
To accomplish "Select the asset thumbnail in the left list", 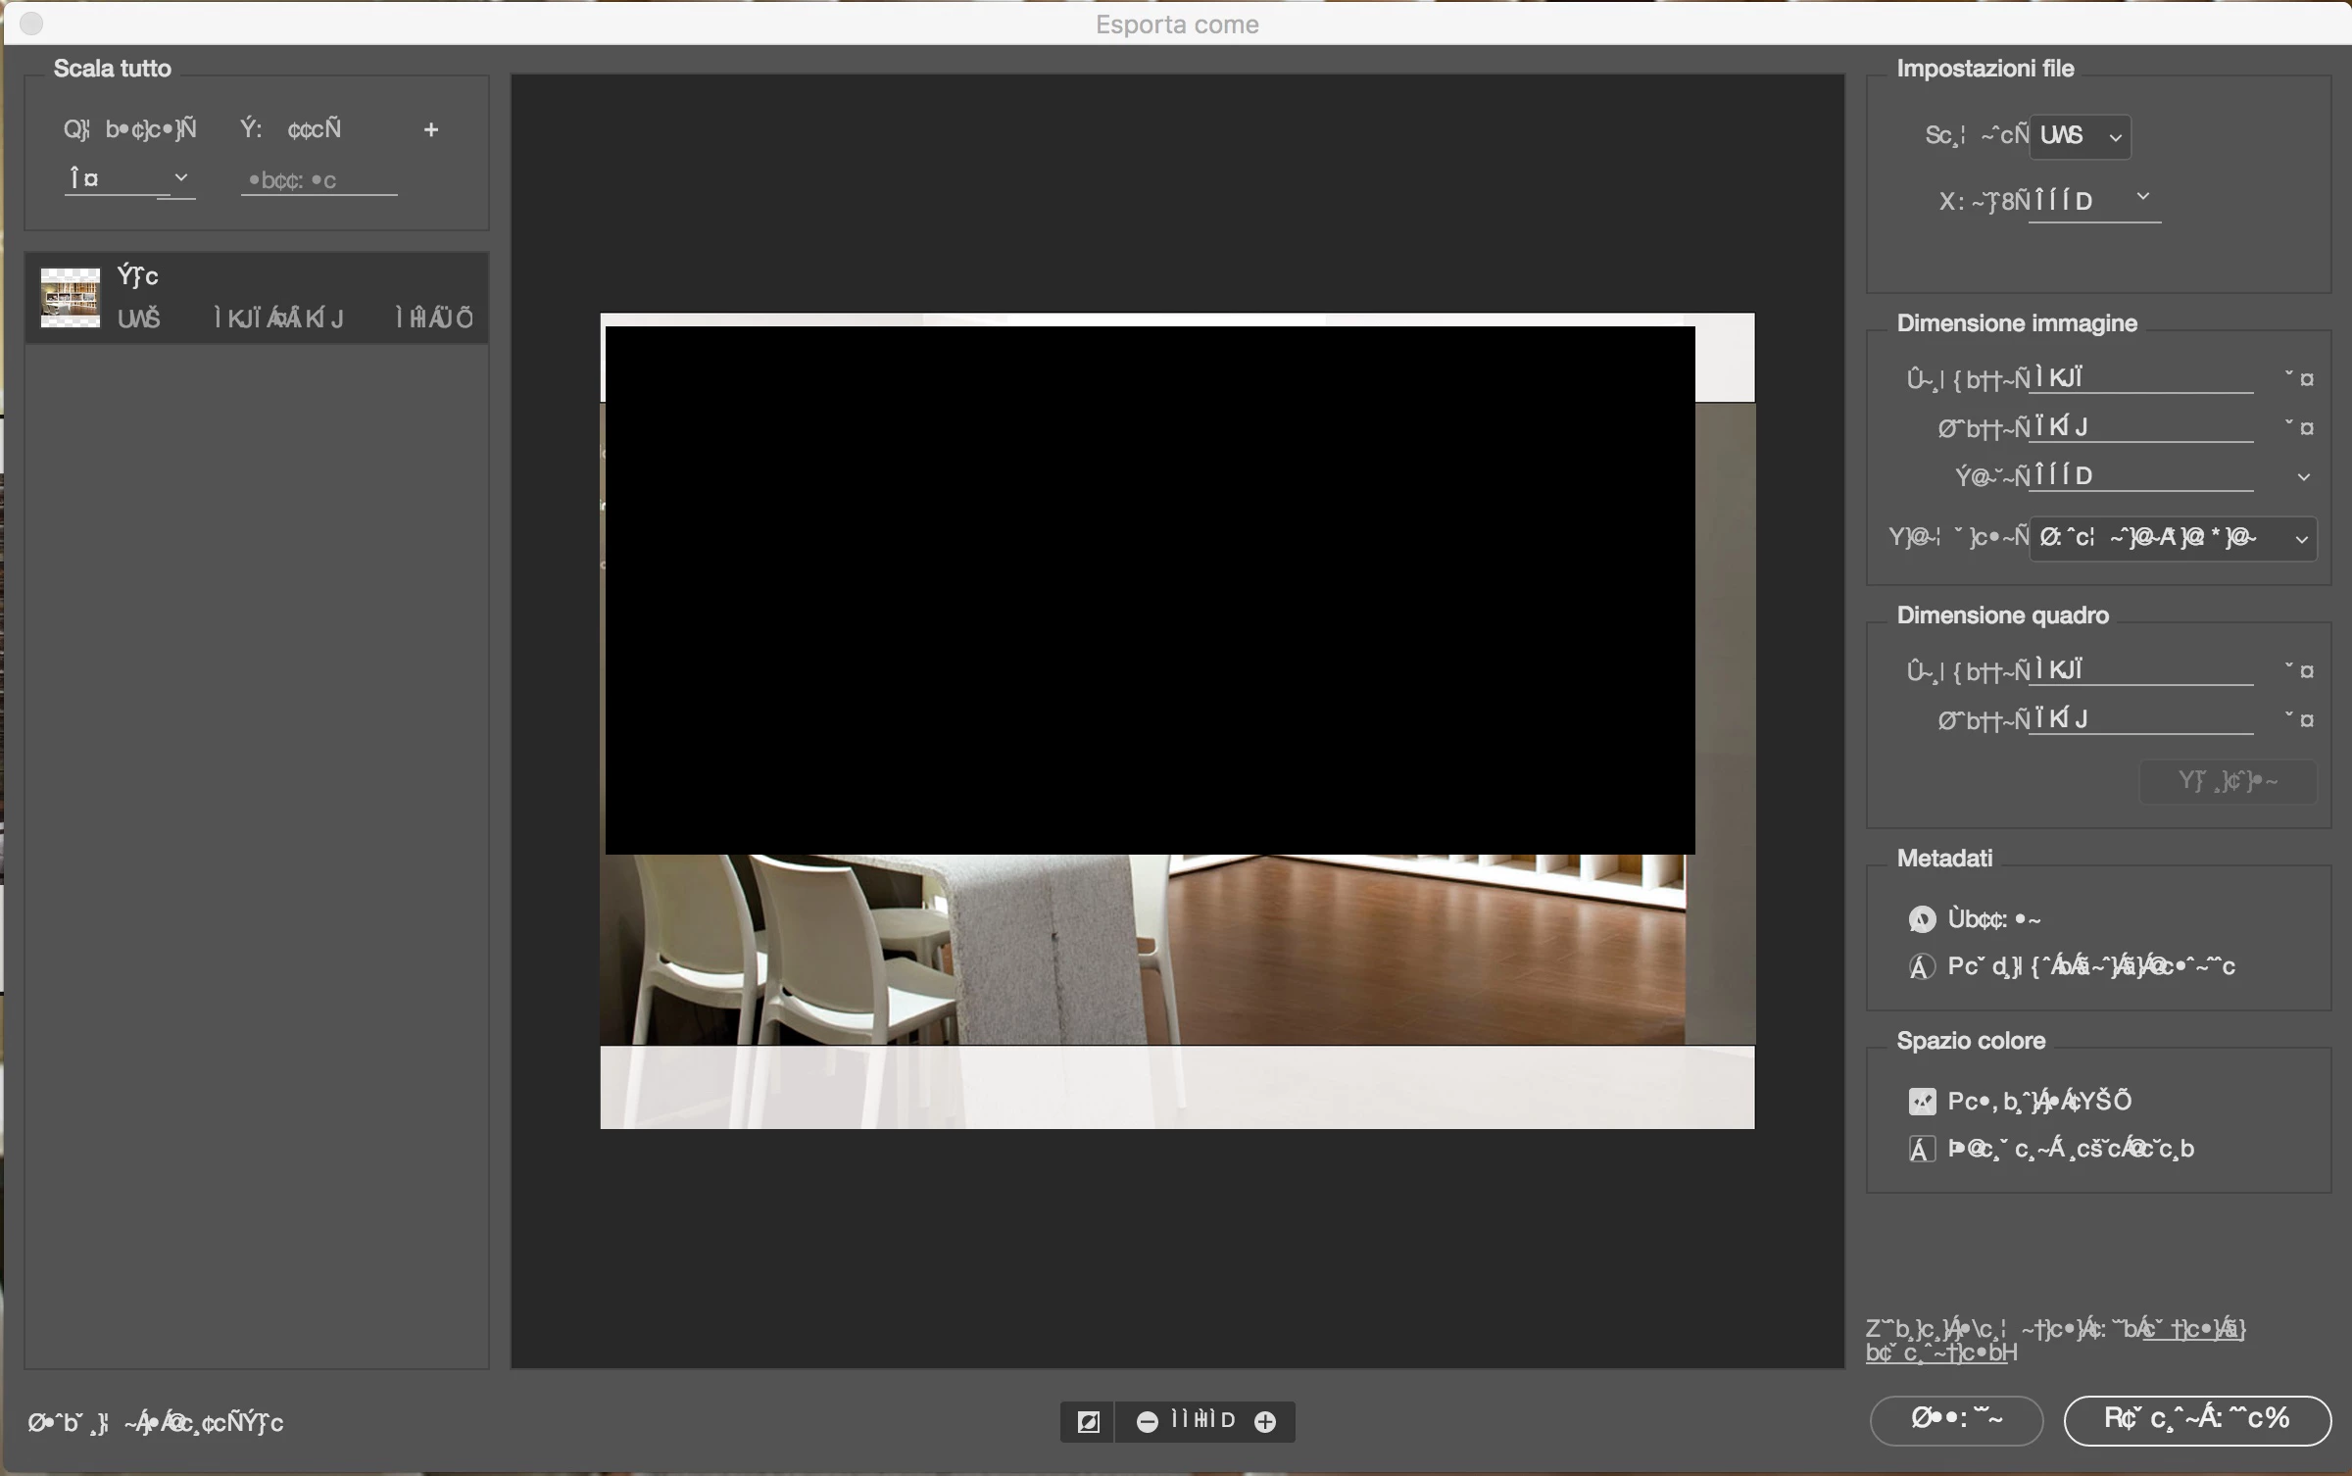I will tap(70, 297).
